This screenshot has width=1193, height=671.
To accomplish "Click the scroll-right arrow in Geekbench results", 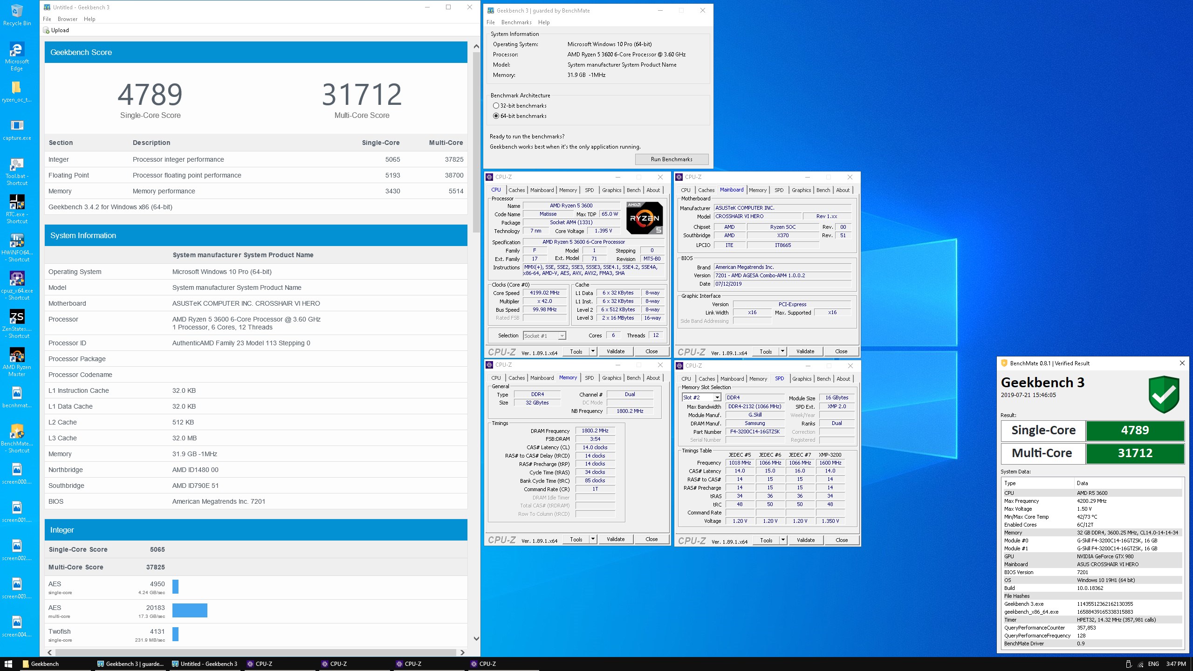I will pos(462,652).
